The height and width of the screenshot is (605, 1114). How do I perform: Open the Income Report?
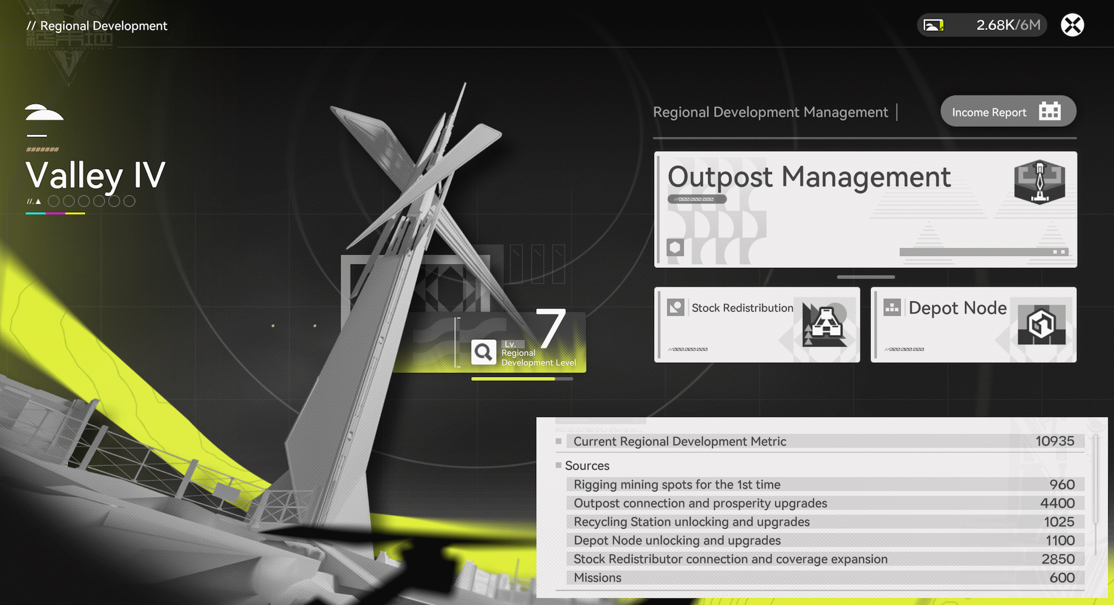[x=1008, y=111]
